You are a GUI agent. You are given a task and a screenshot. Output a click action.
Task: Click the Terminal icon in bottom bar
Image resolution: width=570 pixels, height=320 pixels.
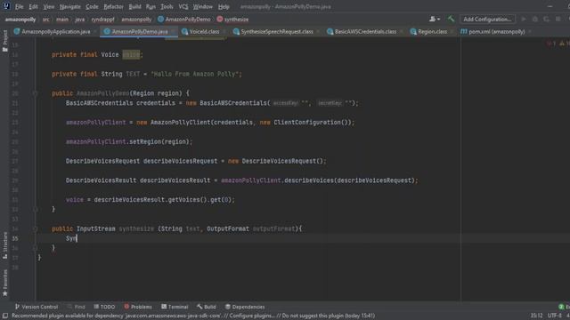[x=164, y=307]
